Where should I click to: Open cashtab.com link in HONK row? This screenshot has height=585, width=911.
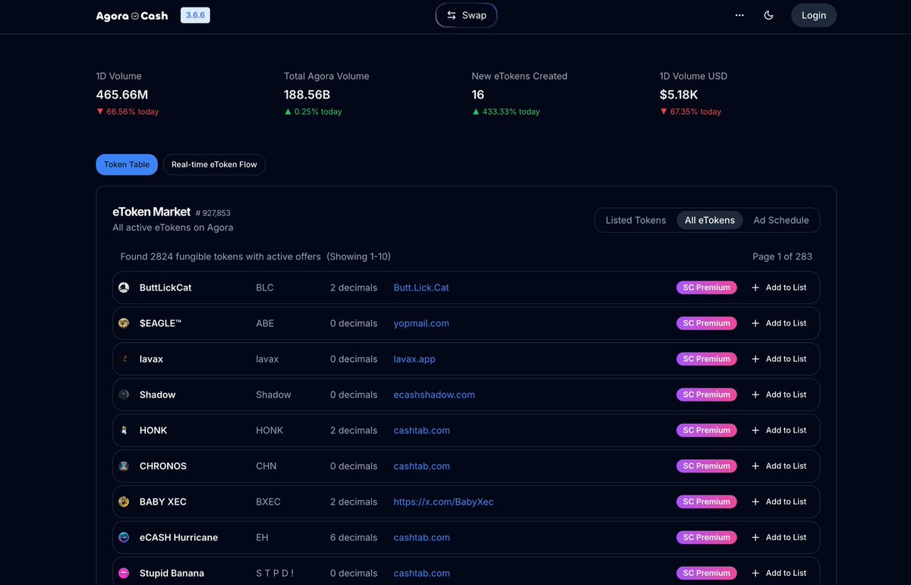[421, 430]
